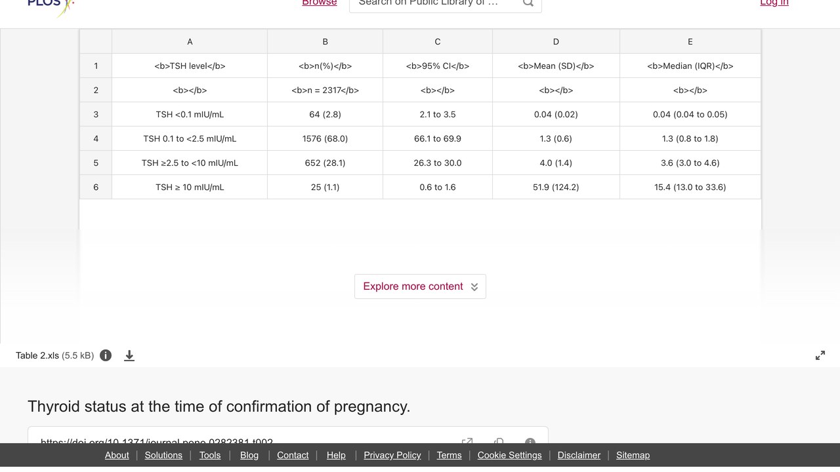Screen dimensions: 840x472
Task: Select the row 3 number header
Action: [x=96, y=114]
